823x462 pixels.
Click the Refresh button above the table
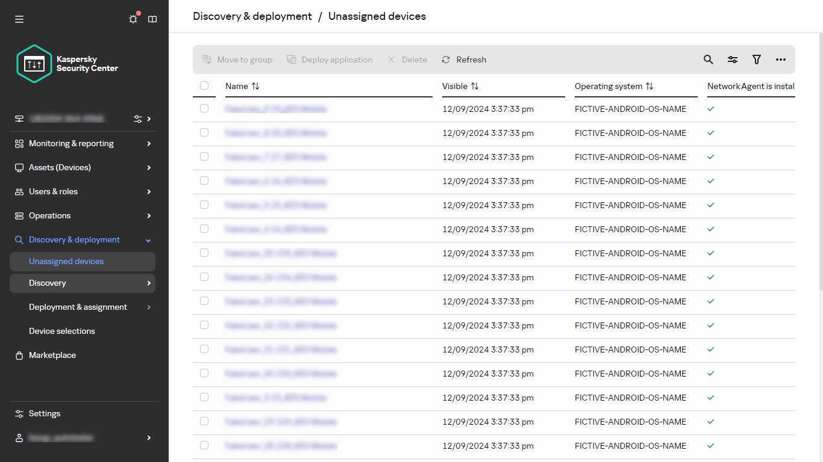tap(463, 60)
